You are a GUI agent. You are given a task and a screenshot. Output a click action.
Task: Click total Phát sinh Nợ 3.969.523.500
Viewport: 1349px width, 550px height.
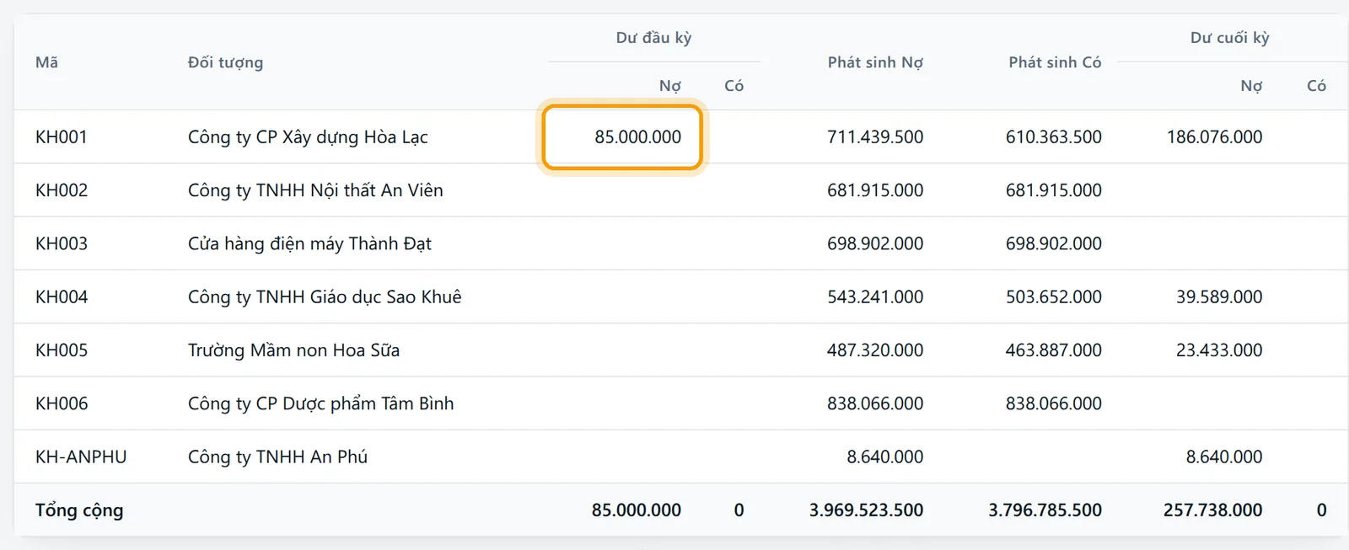click(x=866, y=510)
